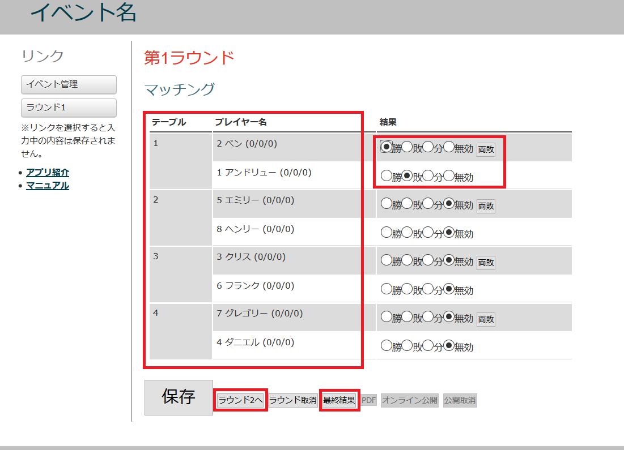This screenshot has width=624, height=450.
Task: Open イベント管理 in the sidebar
Action: (x=69, y=84)
